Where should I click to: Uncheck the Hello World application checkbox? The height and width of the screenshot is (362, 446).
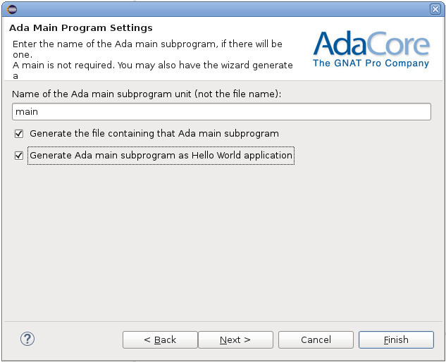click(x=19, y=156)
